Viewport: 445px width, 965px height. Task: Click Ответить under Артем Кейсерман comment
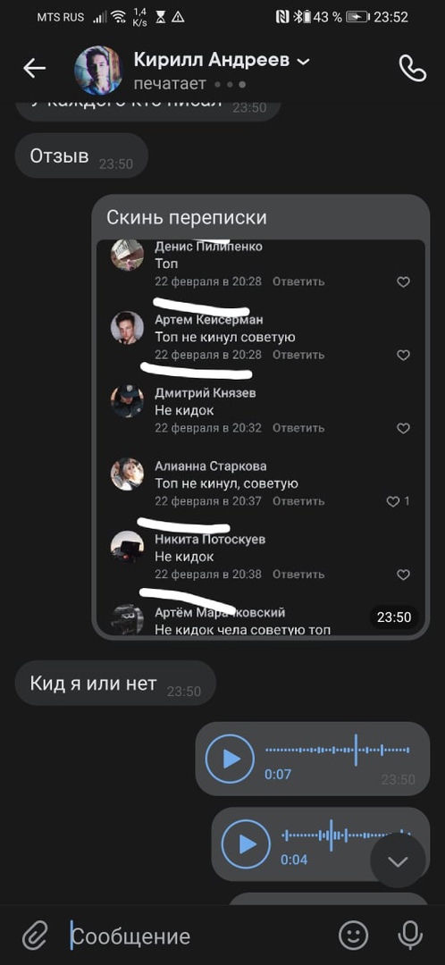point(298,355)
